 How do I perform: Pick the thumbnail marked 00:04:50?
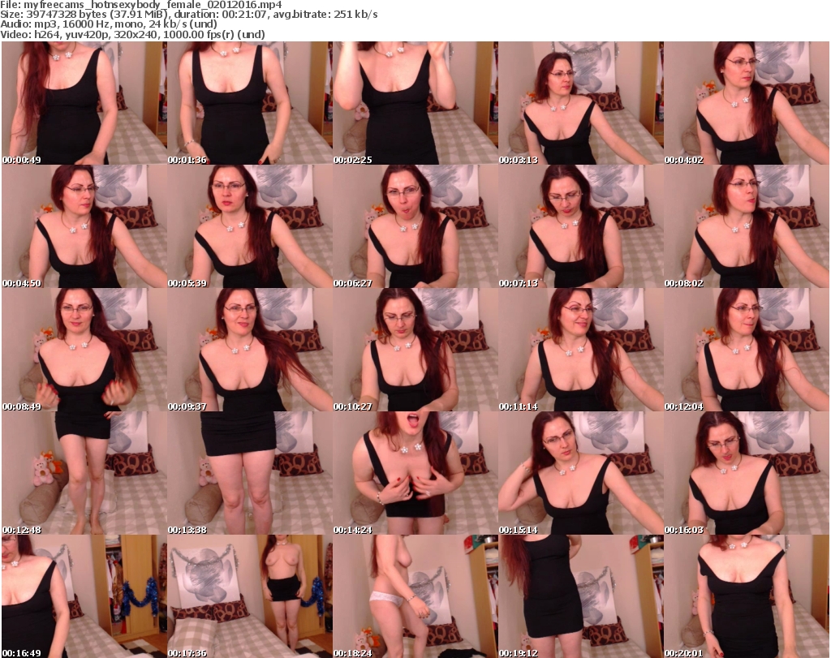pyautogui.click(x=84, y=226)
